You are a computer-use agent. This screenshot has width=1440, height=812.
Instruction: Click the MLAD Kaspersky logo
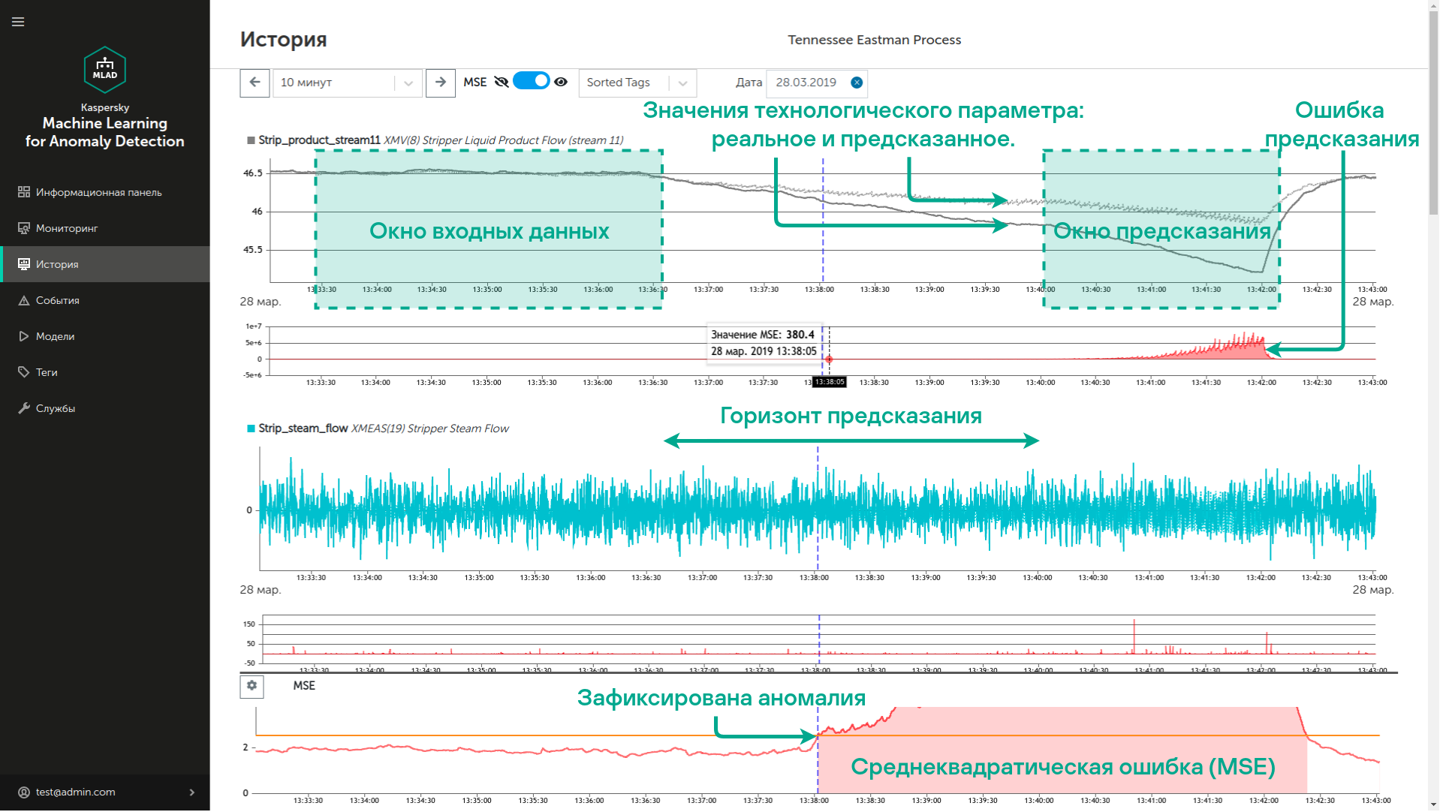104,69
